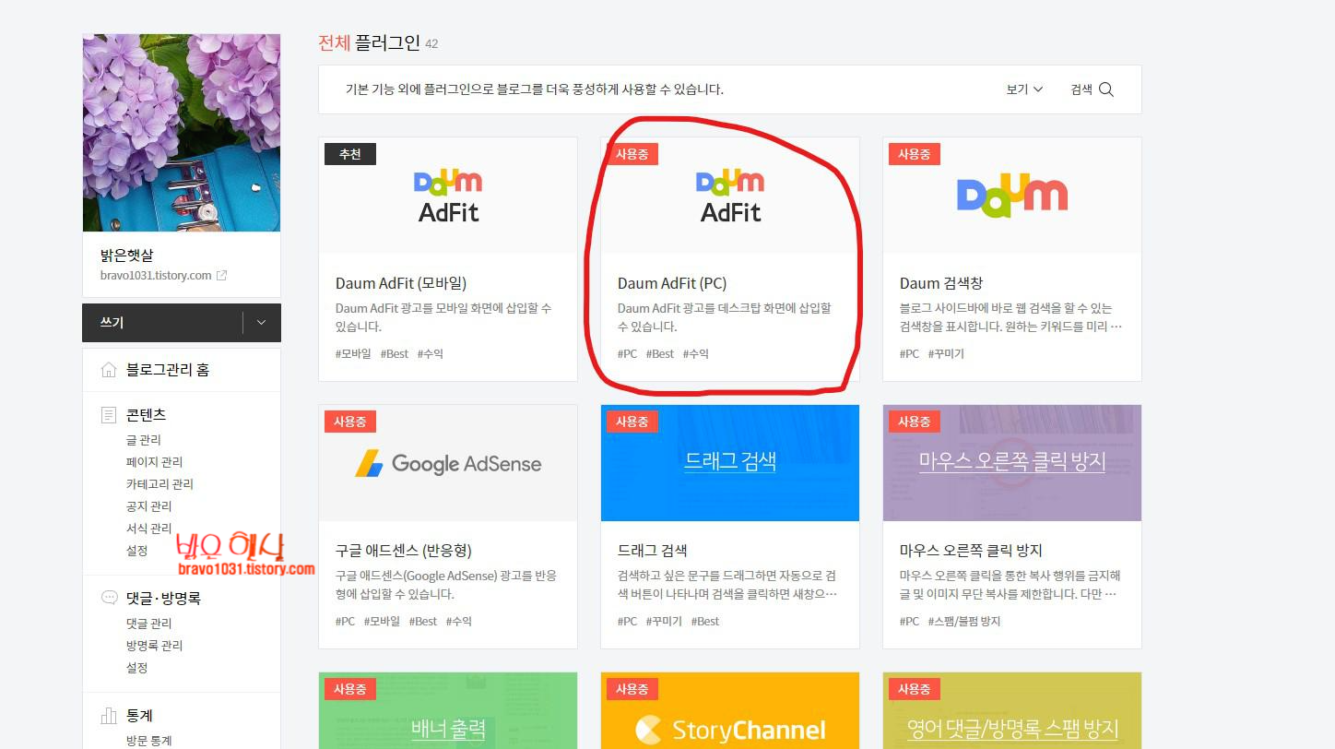The image size is (1335, 749).
Task: Click the Daum AdFit (모바일) title
Action: point(401,283)
